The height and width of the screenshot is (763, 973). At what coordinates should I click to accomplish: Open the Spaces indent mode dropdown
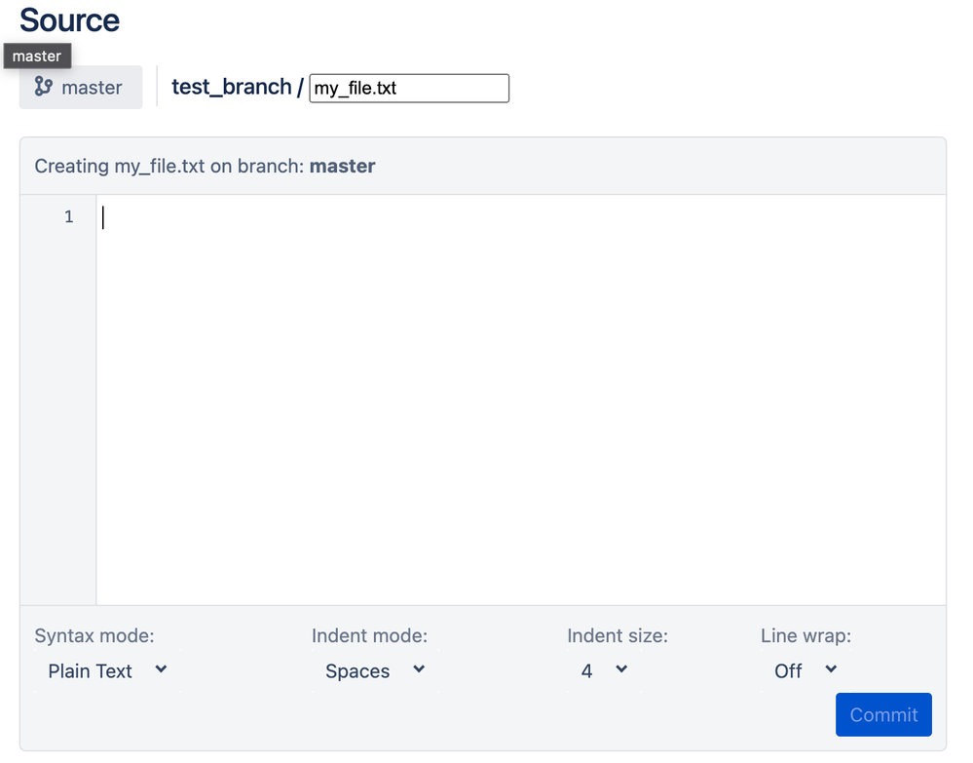tap(375, 671)
